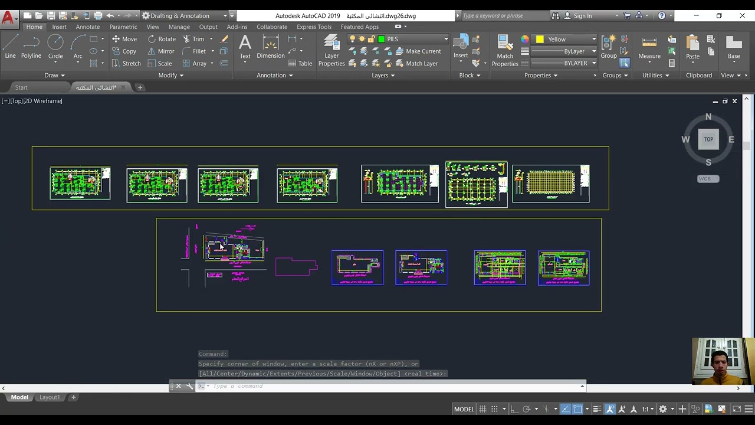Image resolution: width=755 pixels, height=425 pixels.
Task: Open the Measure tool
Action: (649, 48)
